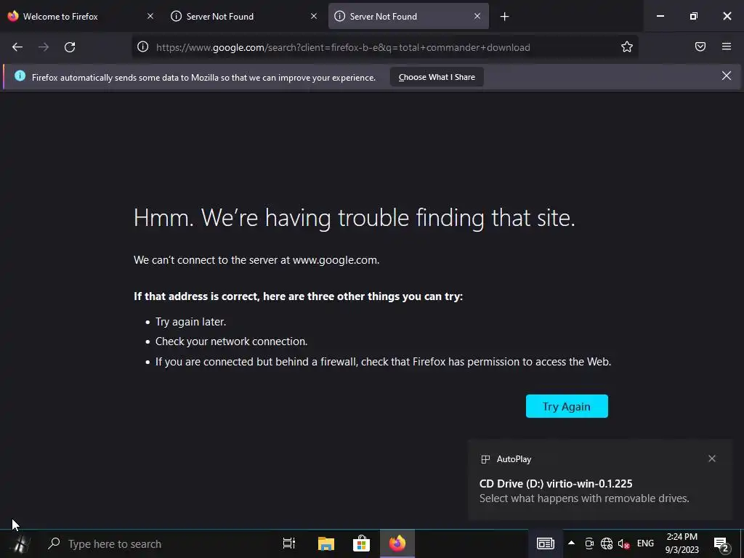
Task: Open the clock showing 2:24 PM
Action: click(682, 543)
